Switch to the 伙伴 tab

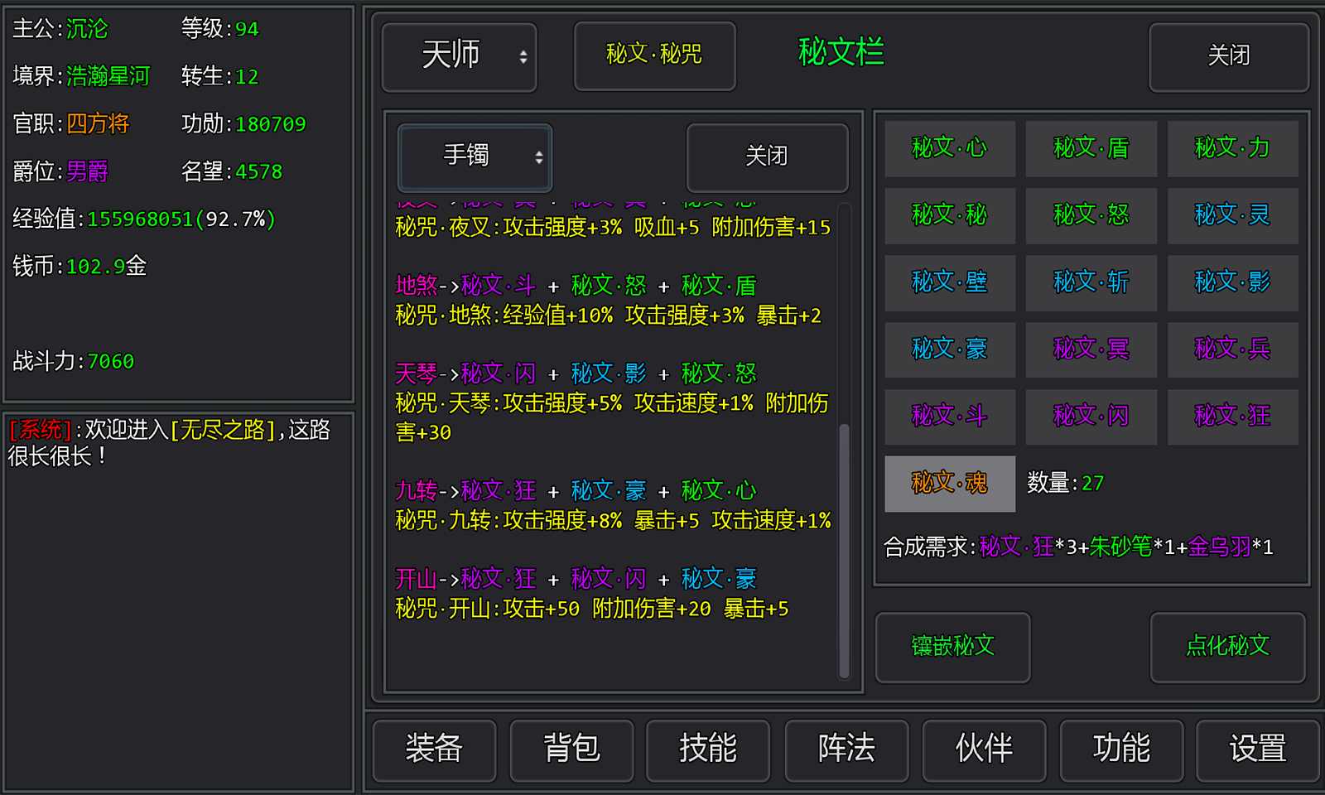coord(984,749)
